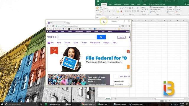Screen dimensions: 189x106
Task: Click the Percent Style icon in Excel
Action: tap(146, 9)
